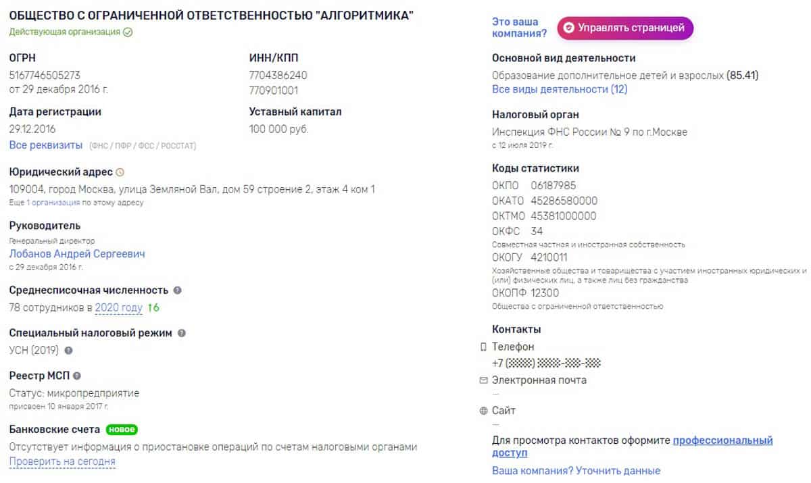Image resolution: width=811 pixels, height=483 pixels.
Task: Open the 2020 году employee count dropdown
Action: 119,308
